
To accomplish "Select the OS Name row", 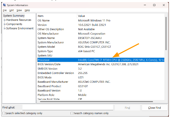I will 101,21.
